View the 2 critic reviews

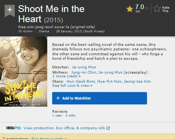pos(70,115)
